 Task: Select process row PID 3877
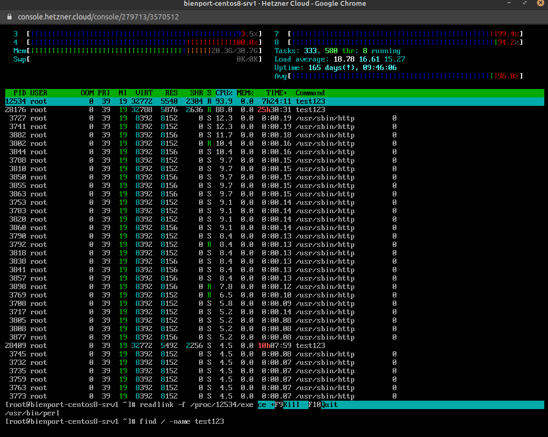pos(274,337)
